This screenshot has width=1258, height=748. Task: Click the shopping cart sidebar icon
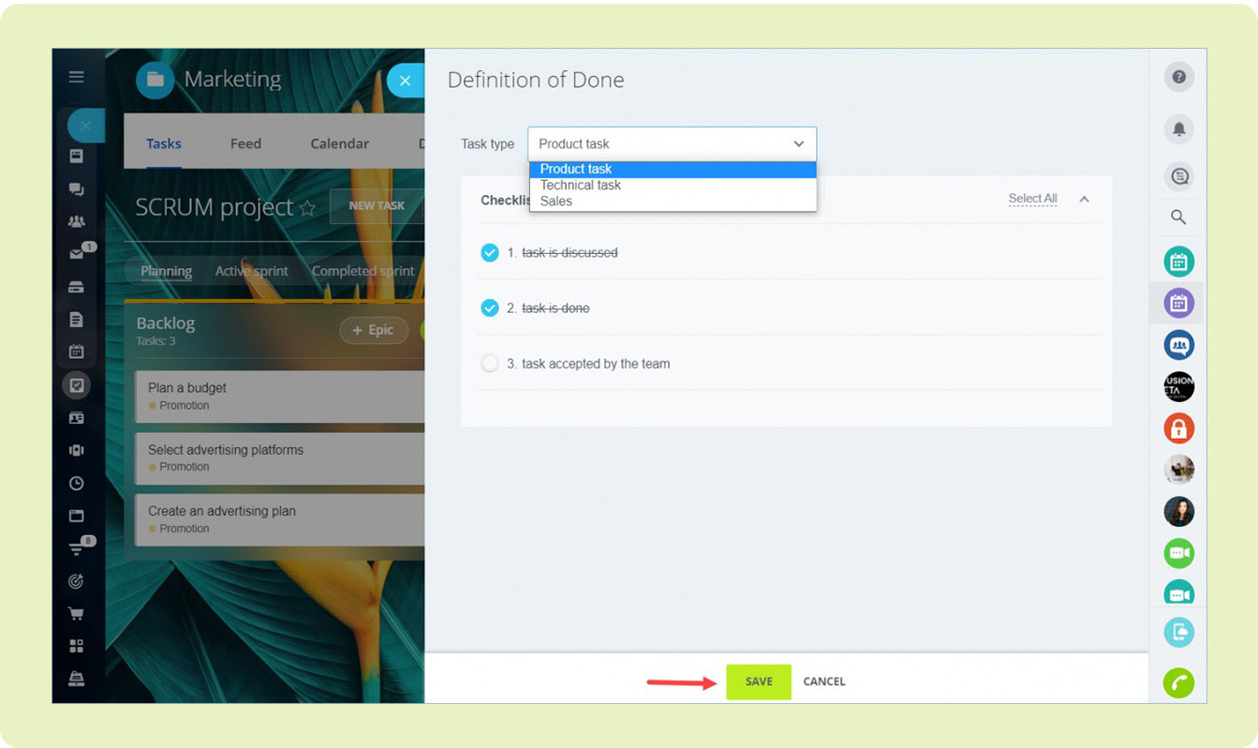click(77, 614)
